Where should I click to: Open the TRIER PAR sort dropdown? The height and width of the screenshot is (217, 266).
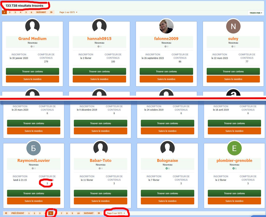(x=256, y=13)
